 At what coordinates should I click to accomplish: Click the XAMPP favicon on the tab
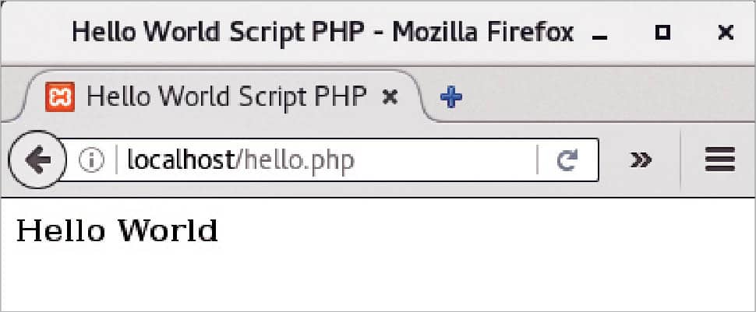tap(59, 97)
